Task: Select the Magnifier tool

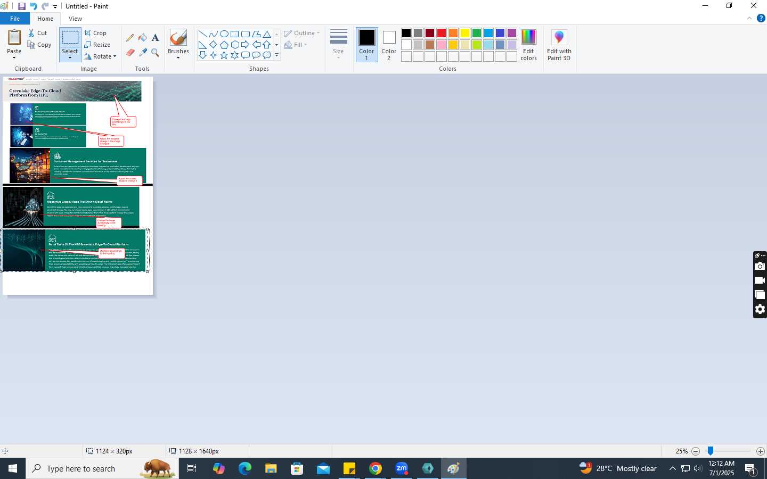Action: point(155,52)
